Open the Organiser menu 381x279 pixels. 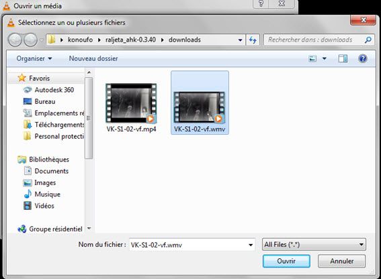(x=34, y=58)
